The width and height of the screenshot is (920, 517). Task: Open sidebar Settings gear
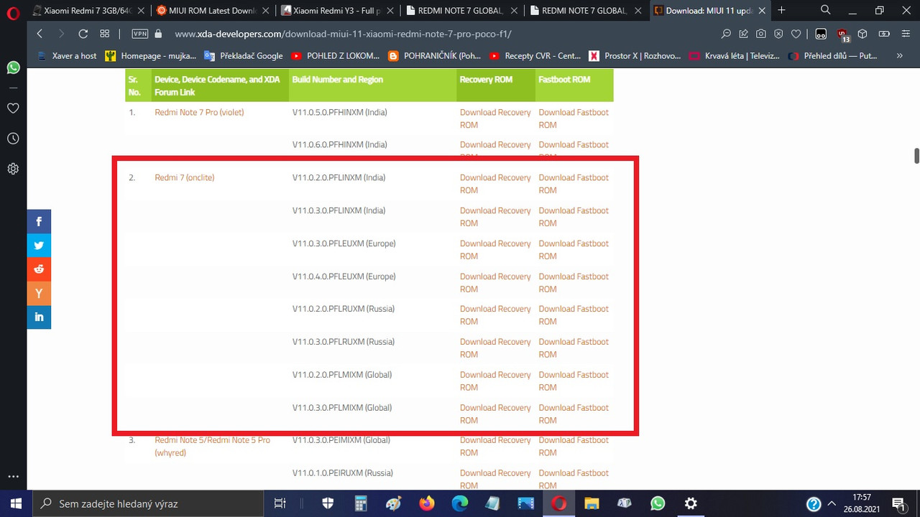13,169
